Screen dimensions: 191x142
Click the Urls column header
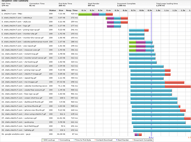tap(4, 10)
